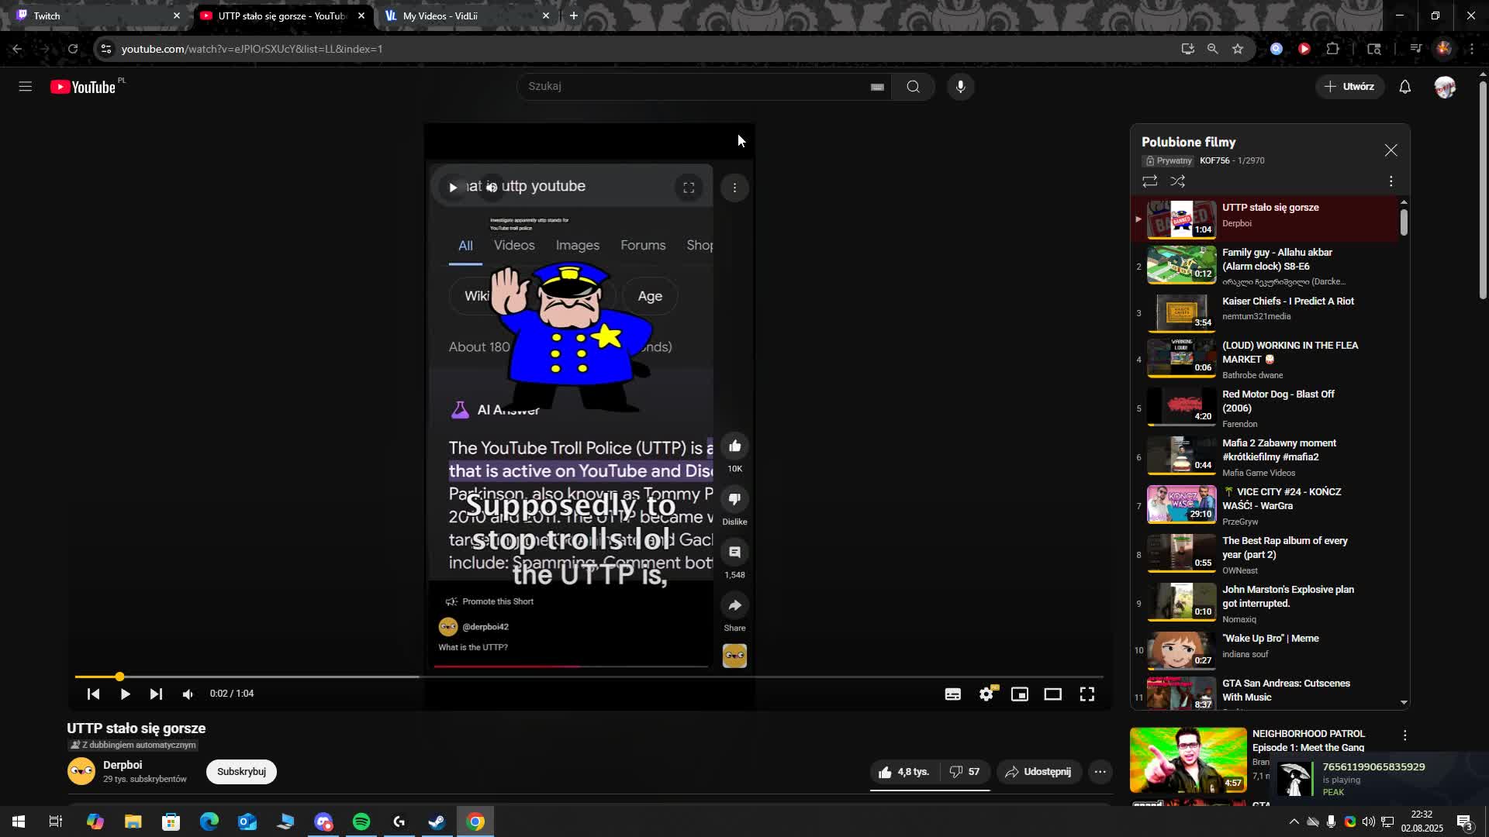This screenshot has width=1489, height=837.
Task: Click the Utwórz create button
Action: point(1349,87)
